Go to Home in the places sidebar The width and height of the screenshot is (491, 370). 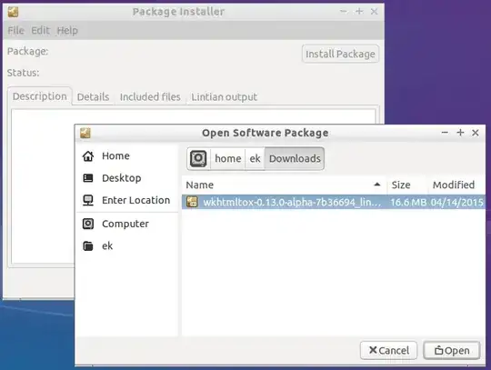click(126, 155)
